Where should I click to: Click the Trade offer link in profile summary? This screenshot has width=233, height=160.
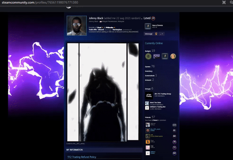[x=93, y=30]
